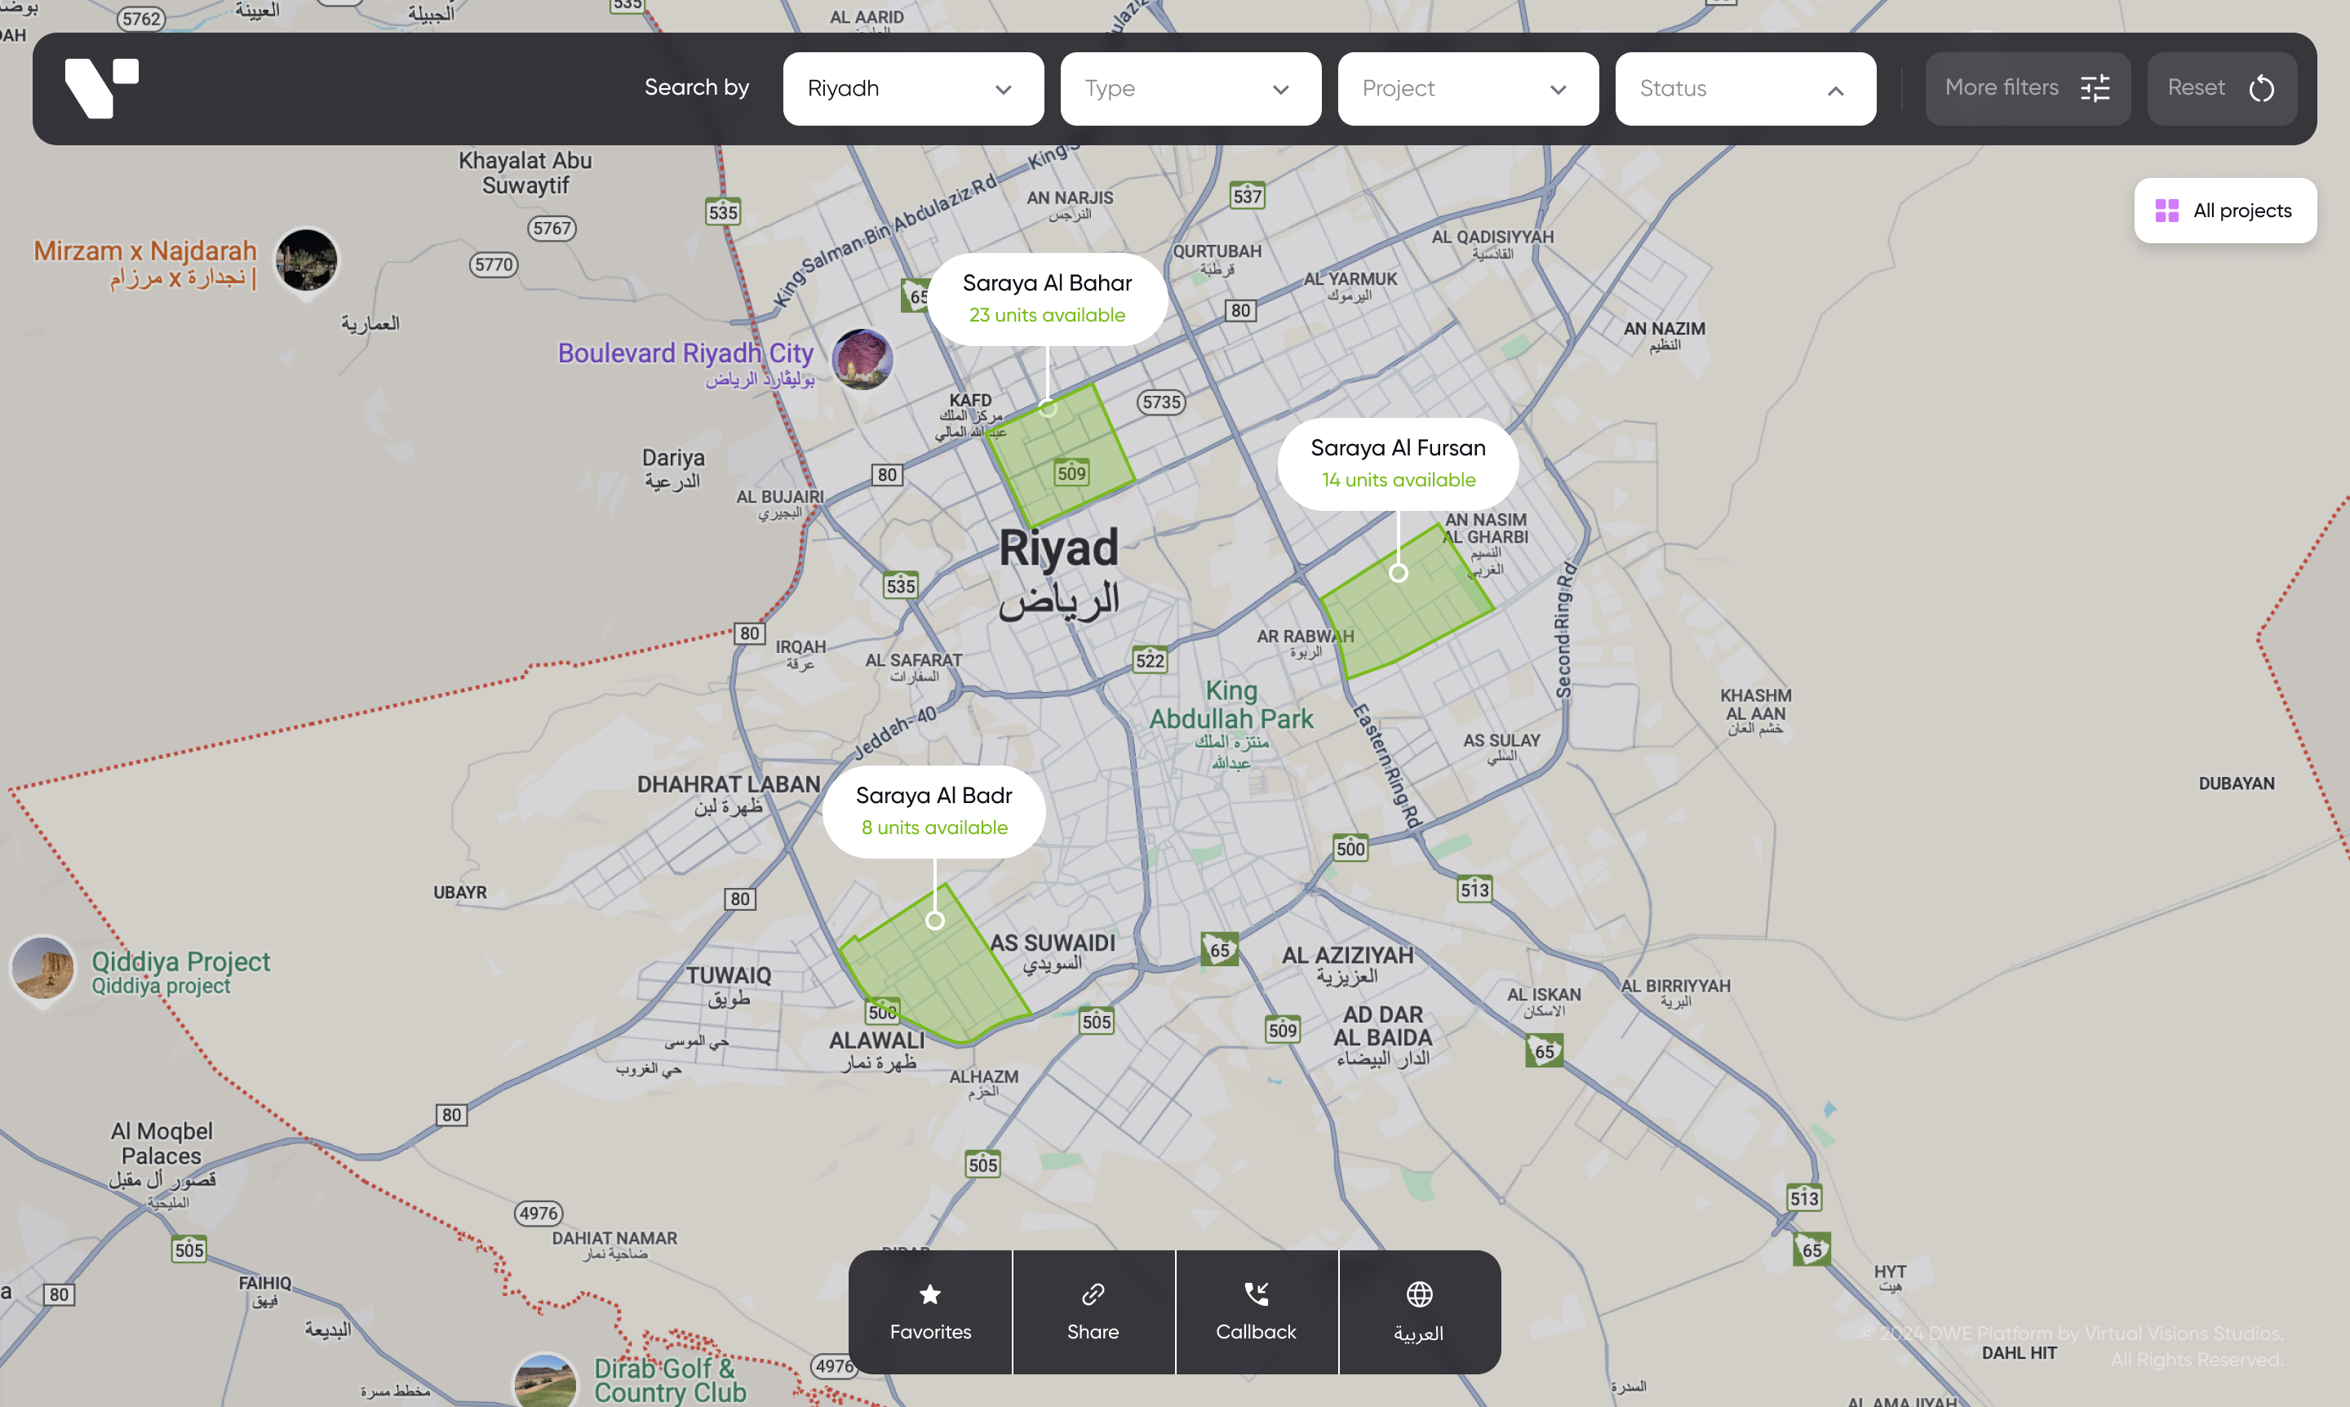
Task: Click the platform logo in header
Action: pos(101,88)
